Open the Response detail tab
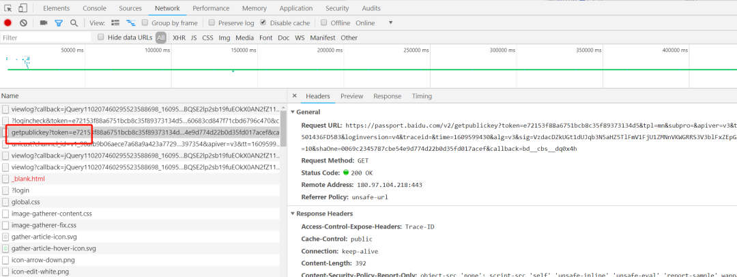The image size is (737, 277). click(388, 96)
